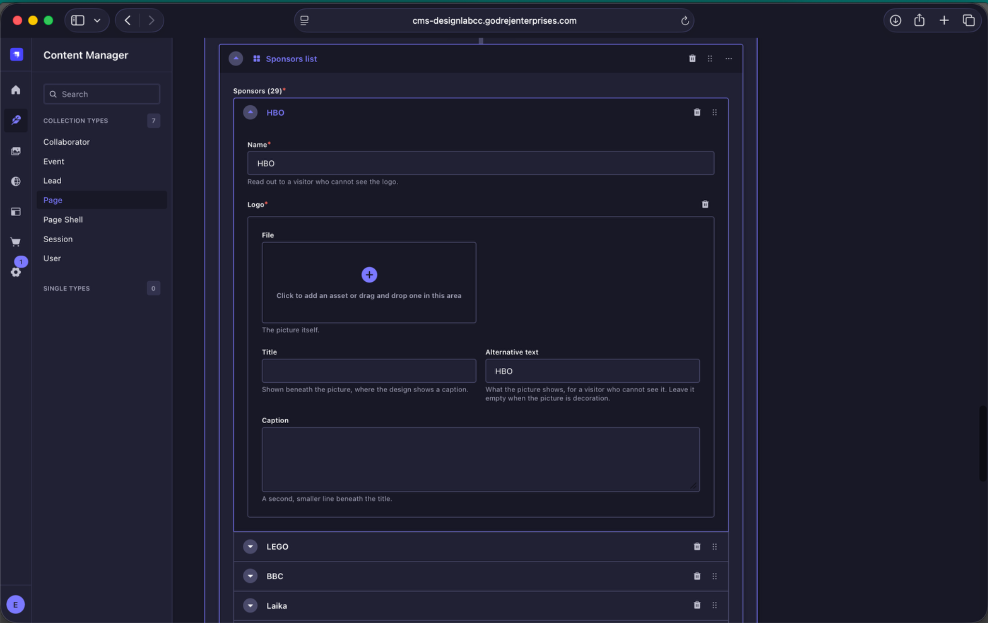
Task: Delete the HBO sponsor entry
Action: coord(697,112)
